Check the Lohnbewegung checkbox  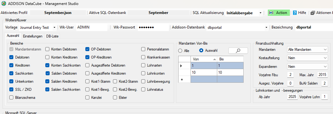click(143, 81)
